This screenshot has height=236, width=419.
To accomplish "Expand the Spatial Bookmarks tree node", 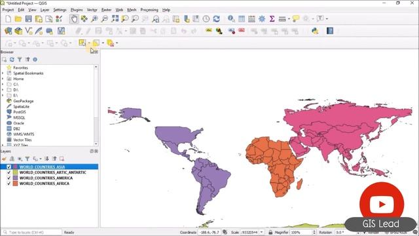I will (3, 73).
